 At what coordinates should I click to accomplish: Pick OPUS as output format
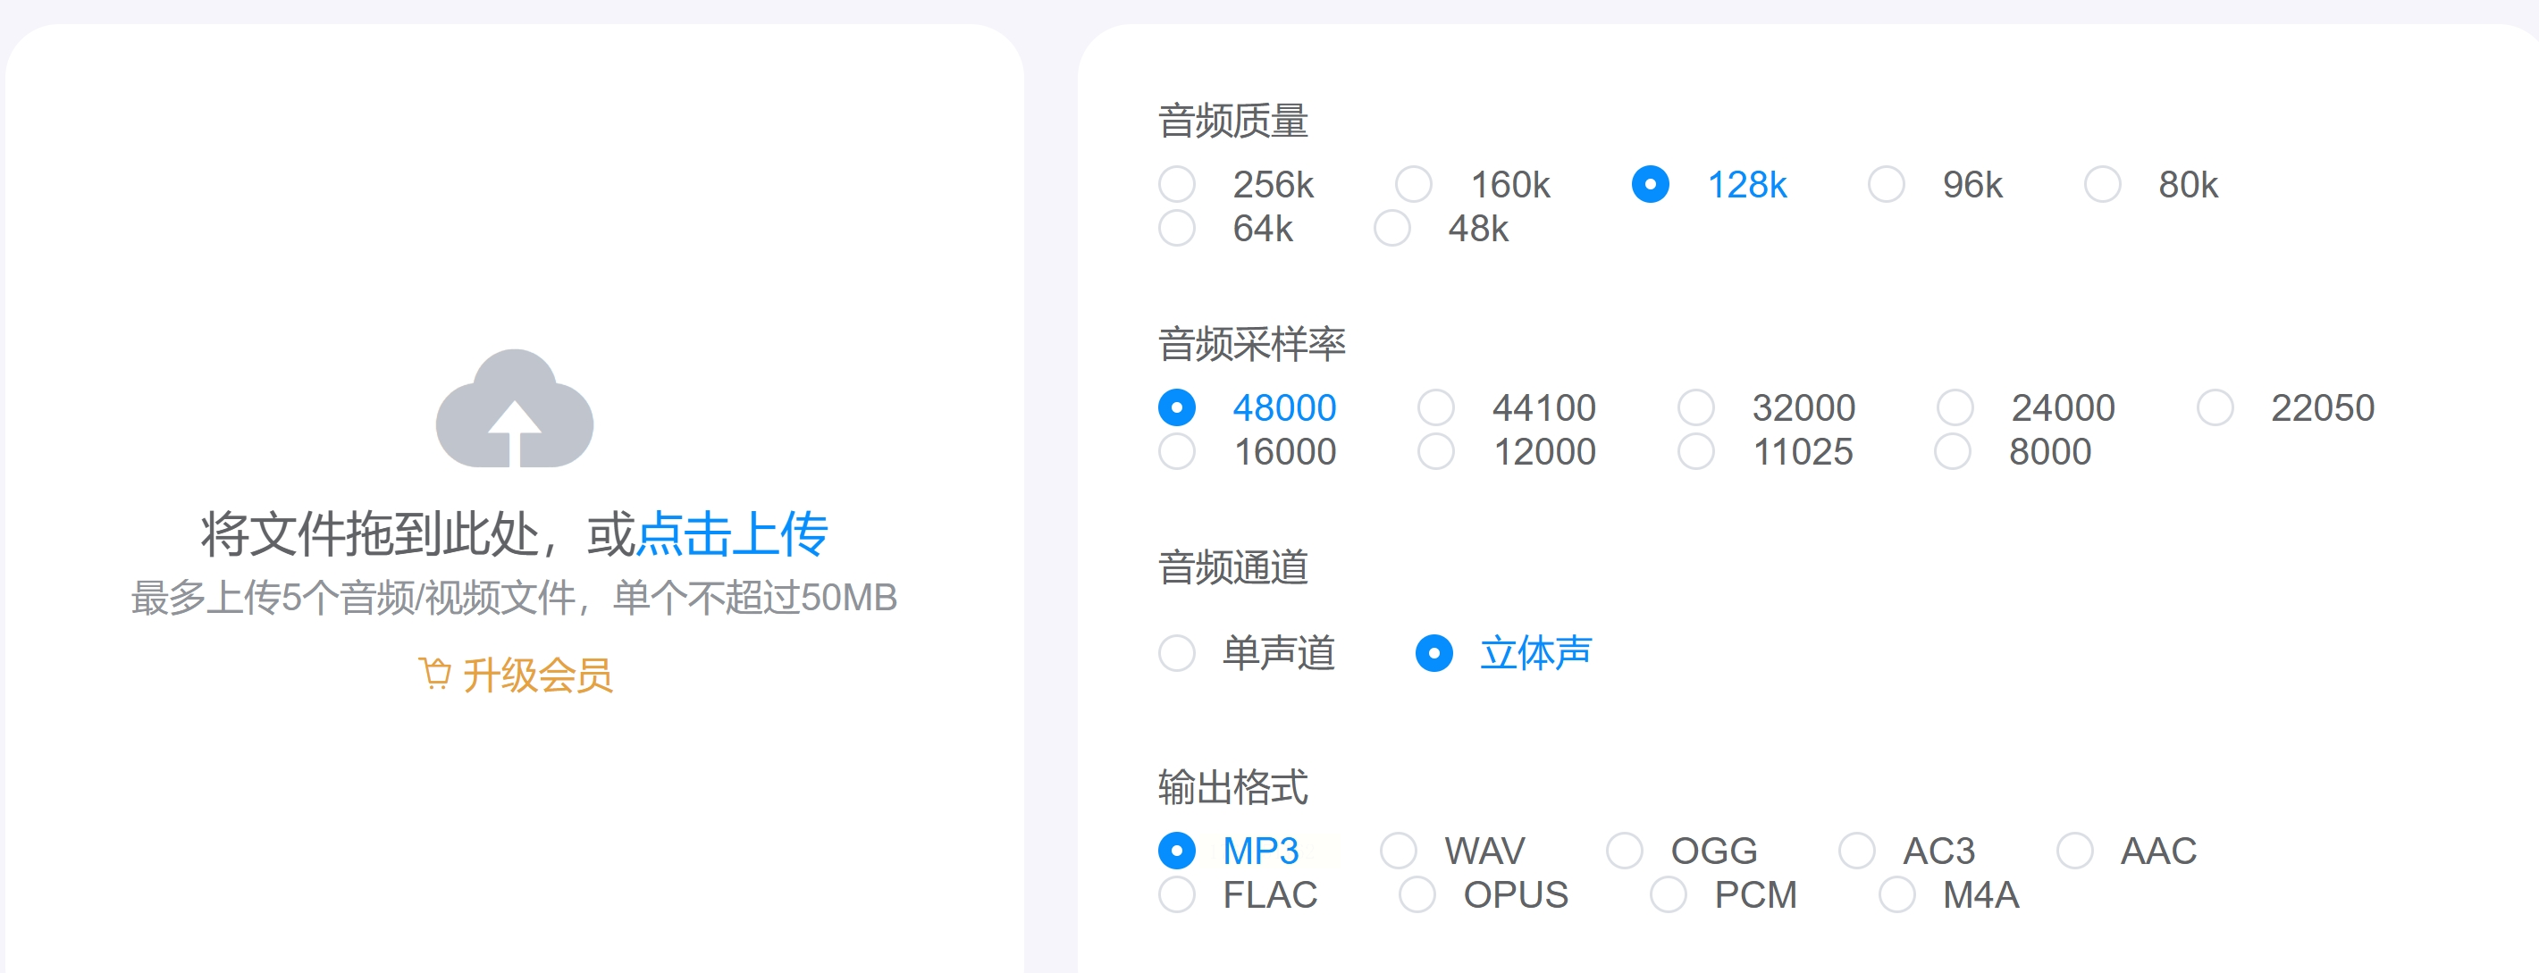tap(1417, 894)
